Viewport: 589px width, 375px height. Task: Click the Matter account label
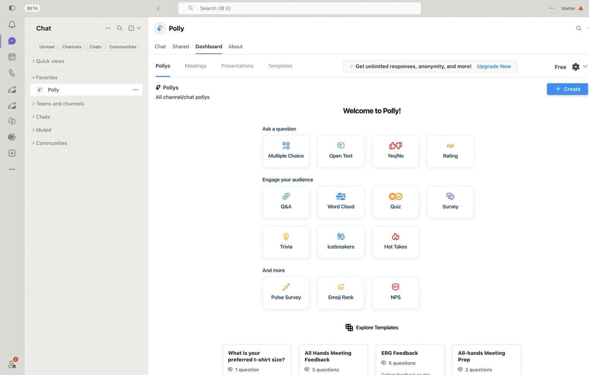(569, 8)
